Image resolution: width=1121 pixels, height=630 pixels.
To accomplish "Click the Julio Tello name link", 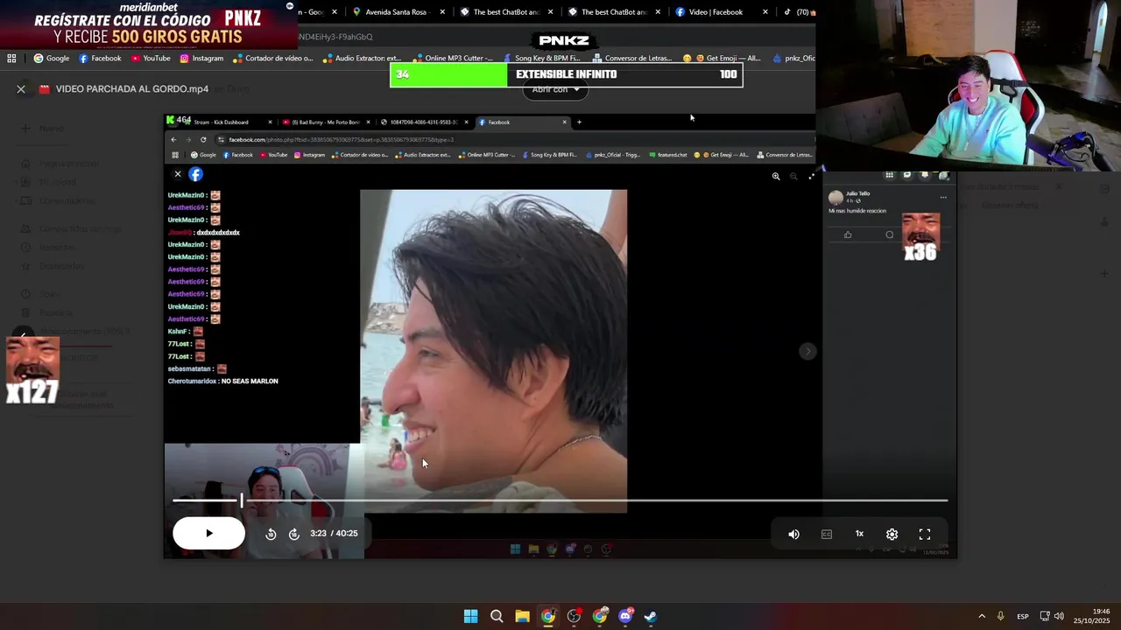I will pyautogui.click(x=858, y=193).
